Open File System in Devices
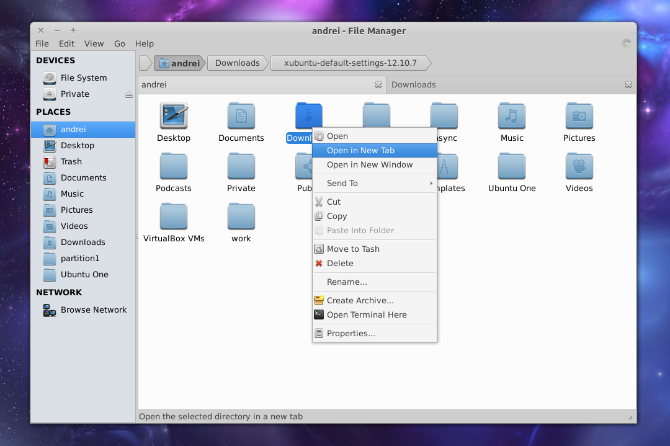 (83, 78)
